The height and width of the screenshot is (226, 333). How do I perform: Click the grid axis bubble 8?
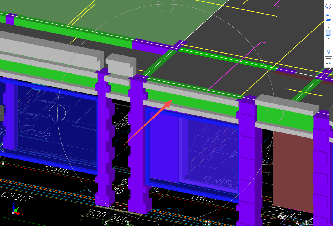click(x=306, y=223)
